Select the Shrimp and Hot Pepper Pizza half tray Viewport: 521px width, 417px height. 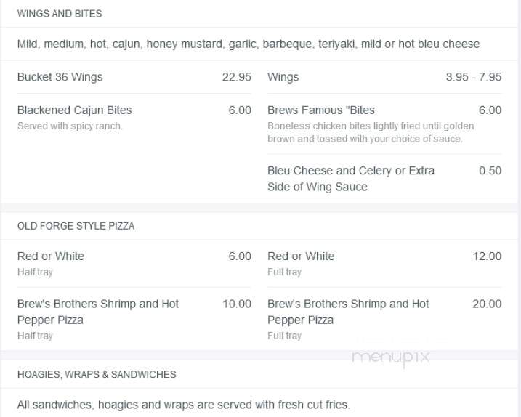point(134,320)
